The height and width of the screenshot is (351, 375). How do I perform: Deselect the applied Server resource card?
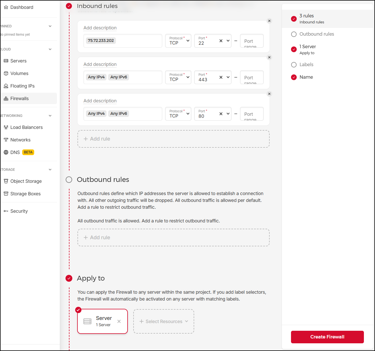[119, 321]
